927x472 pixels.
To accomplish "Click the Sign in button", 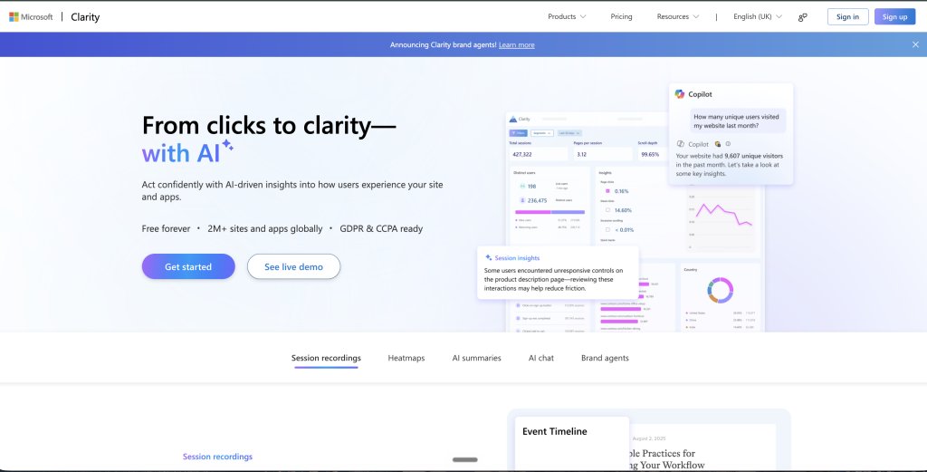I will (x=847, y=16).
